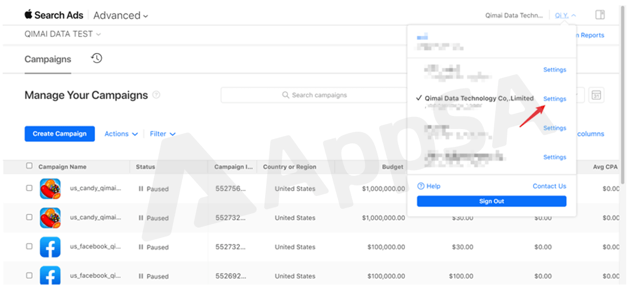The width and height of the screenshot is (631, 285).
Task: Click the Help icon in account menu
Action: 421,186
